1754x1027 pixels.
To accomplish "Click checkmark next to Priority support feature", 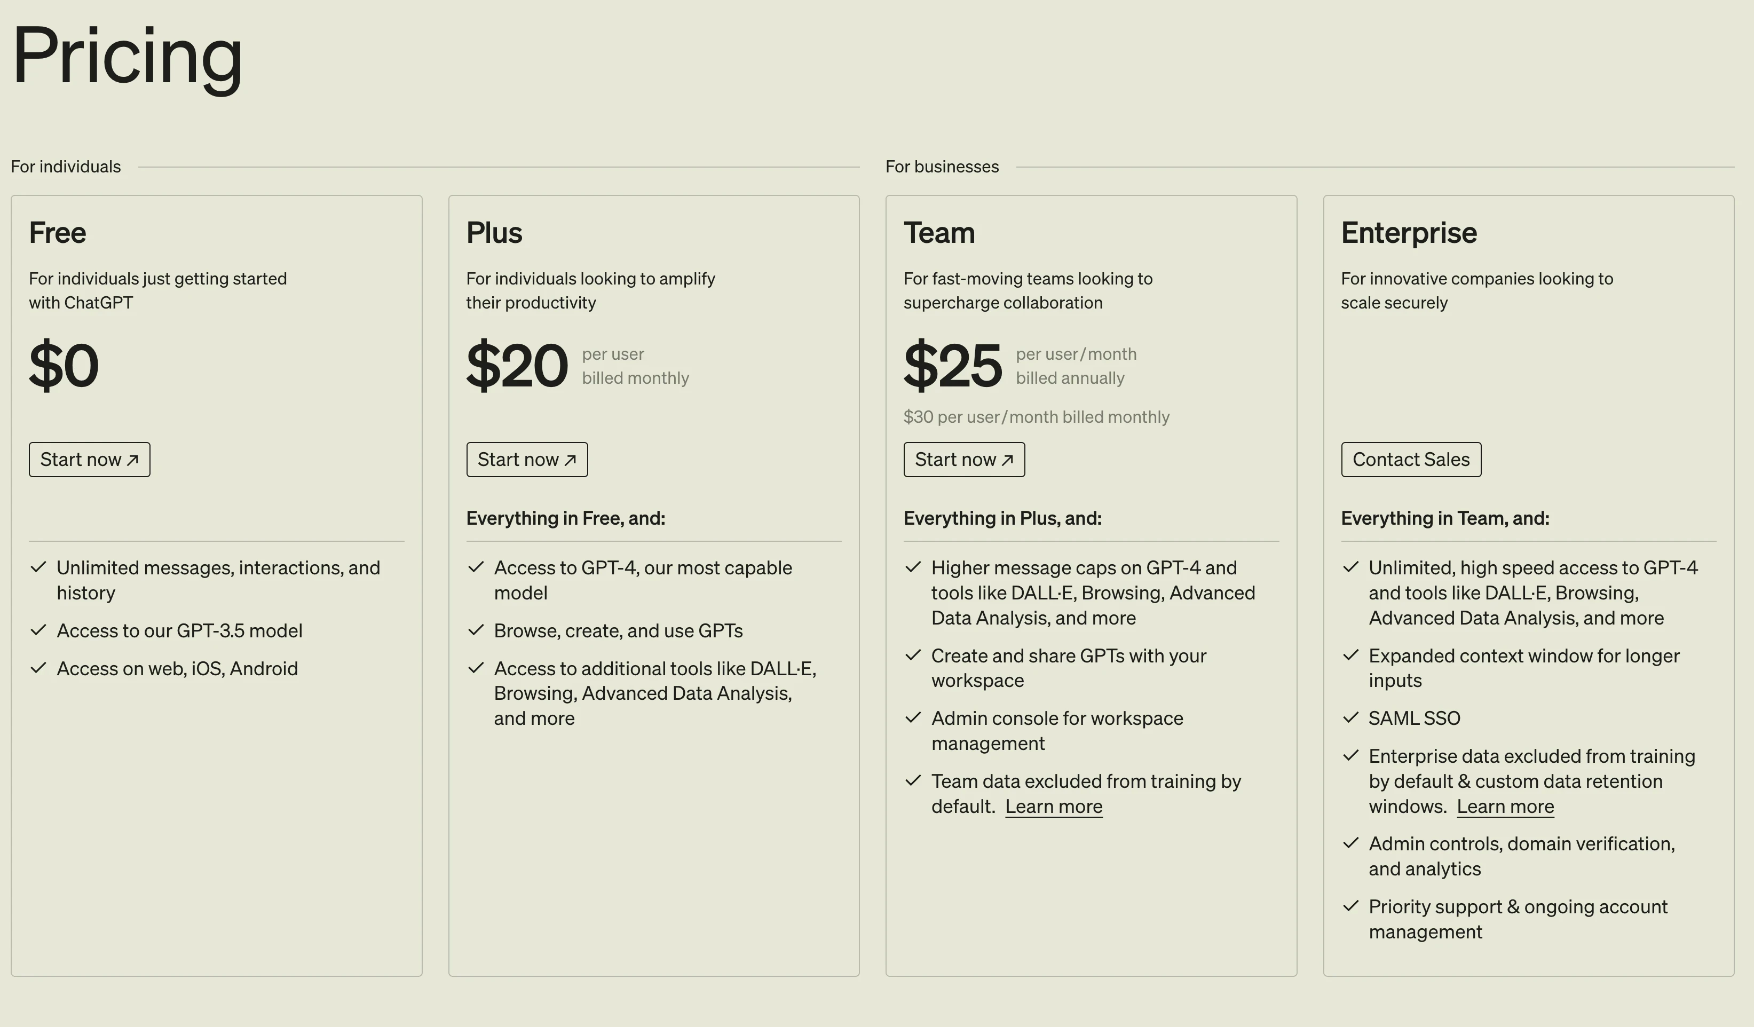I will tap(1350, 906).
